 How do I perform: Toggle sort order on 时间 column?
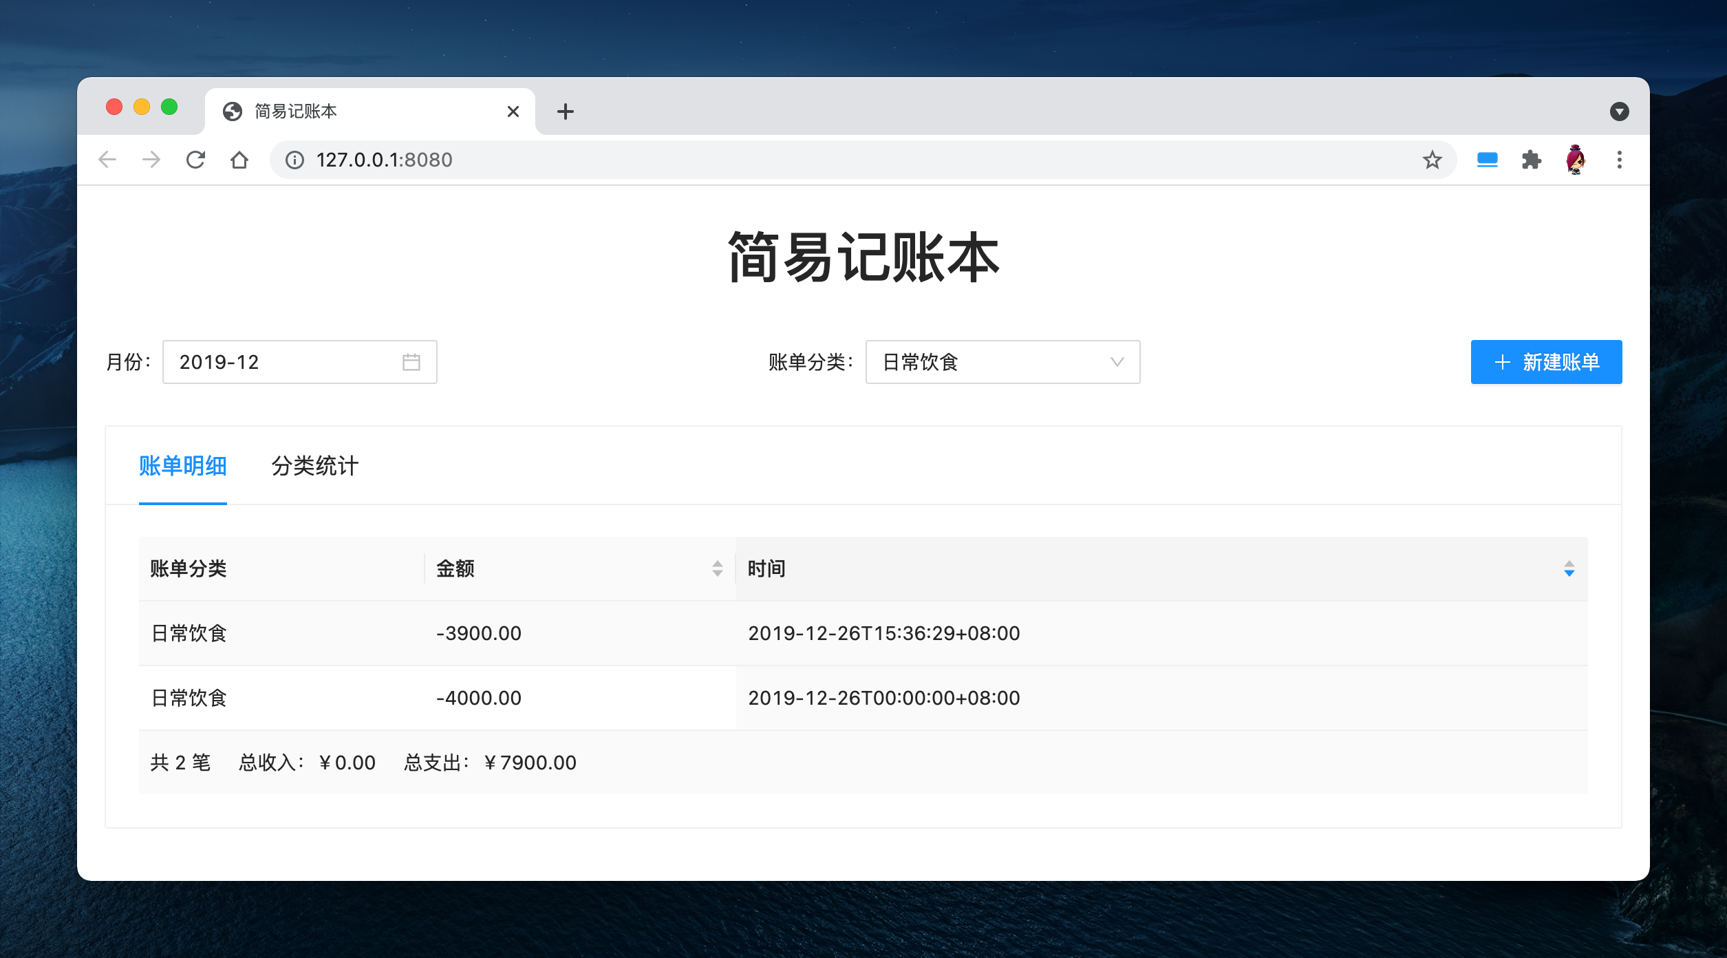pos(1569,568)
